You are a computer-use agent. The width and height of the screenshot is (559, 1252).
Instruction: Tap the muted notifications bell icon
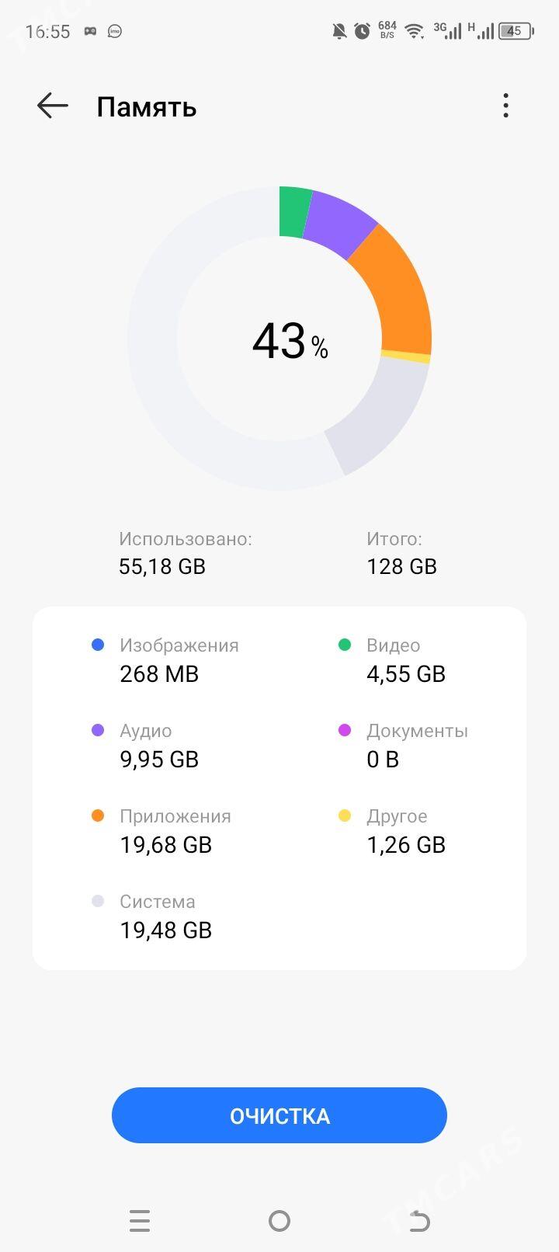click(x=339, y=31)
